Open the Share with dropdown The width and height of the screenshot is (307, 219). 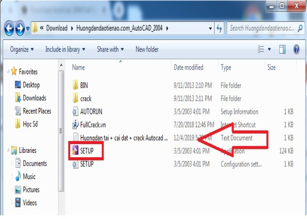[x=111, y=49]
